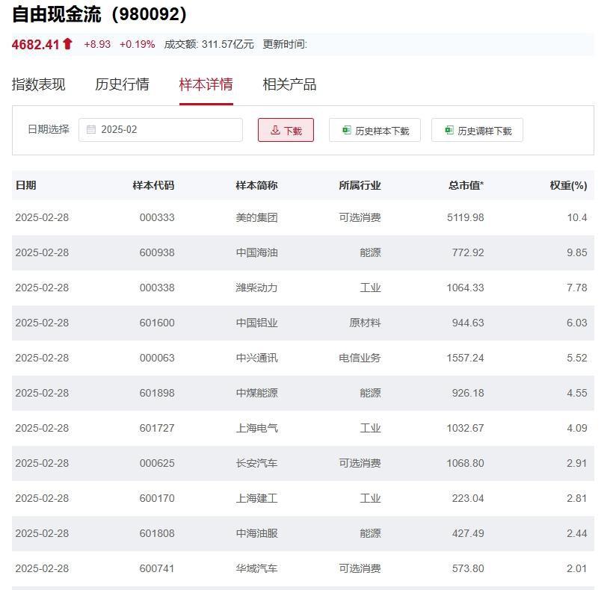Click the 样本简称 column header
This screenshot has width=613, height=590.
coord(256,185)
